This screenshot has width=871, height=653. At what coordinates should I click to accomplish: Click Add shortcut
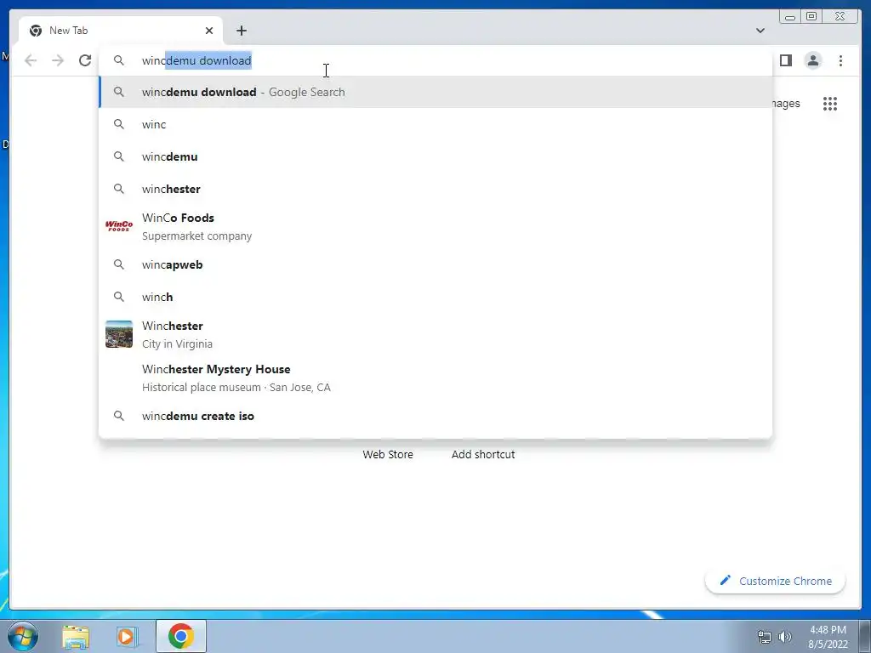[x=483, y=454]
